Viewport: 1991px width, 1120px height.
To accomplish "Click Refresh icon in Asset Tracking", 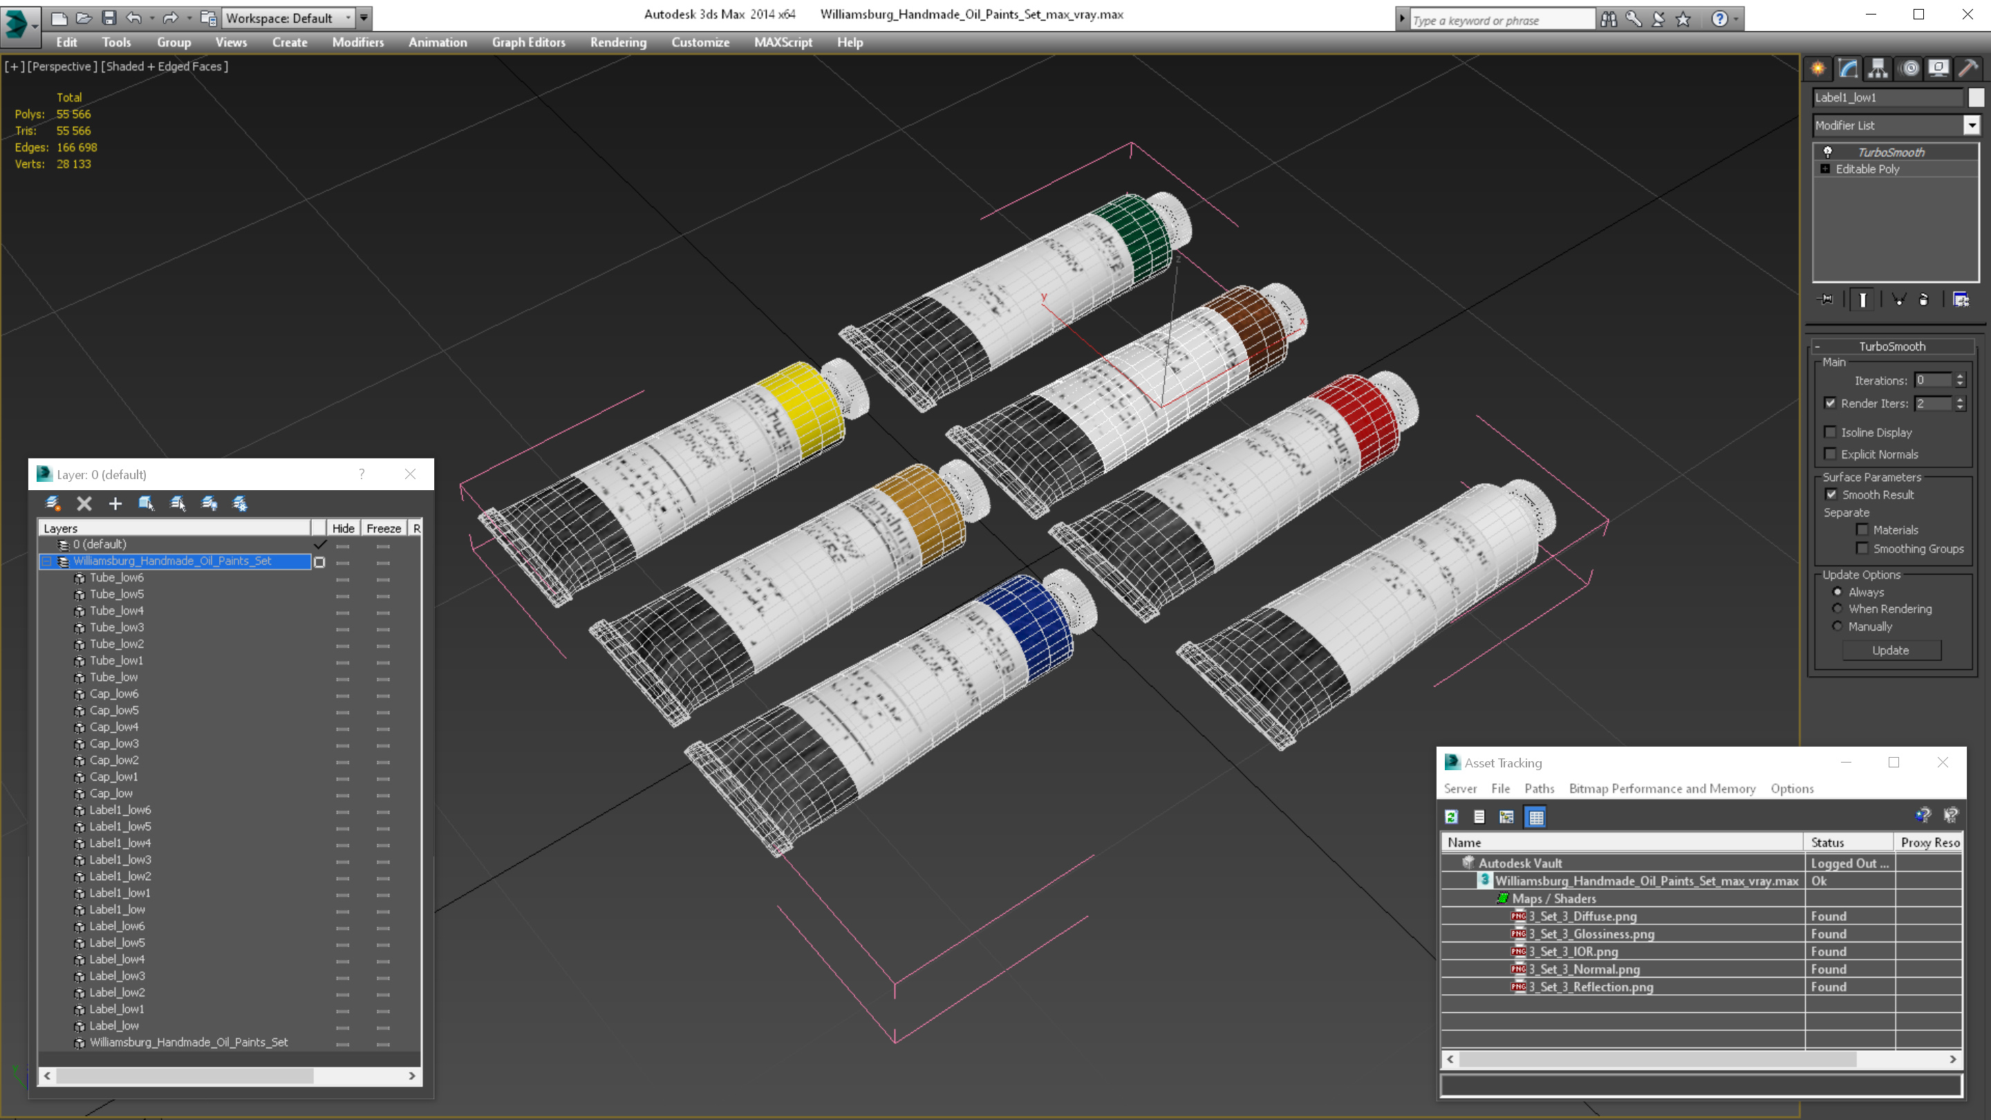I will tap(1452, 816).
